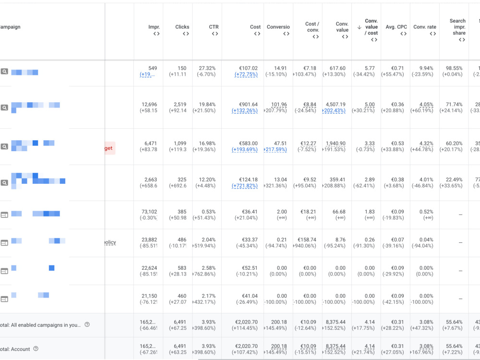This screenshot has width=480, height=360.
Task: Open help icon next to Total: All enabled campaigns
Action: coord(87,324)
